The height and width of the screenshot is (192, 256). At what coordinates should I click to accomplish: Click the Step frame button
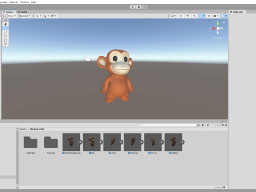click(x=145, y=7)
